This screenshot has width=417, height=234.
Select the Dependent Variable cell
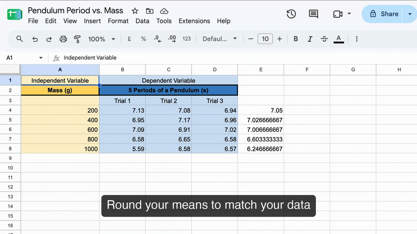(x=169, y=81)
